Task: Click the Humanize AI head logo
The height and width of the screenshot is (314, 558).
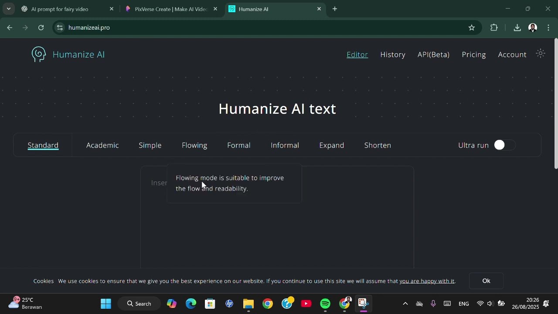Action: click(x=39, y=55)
